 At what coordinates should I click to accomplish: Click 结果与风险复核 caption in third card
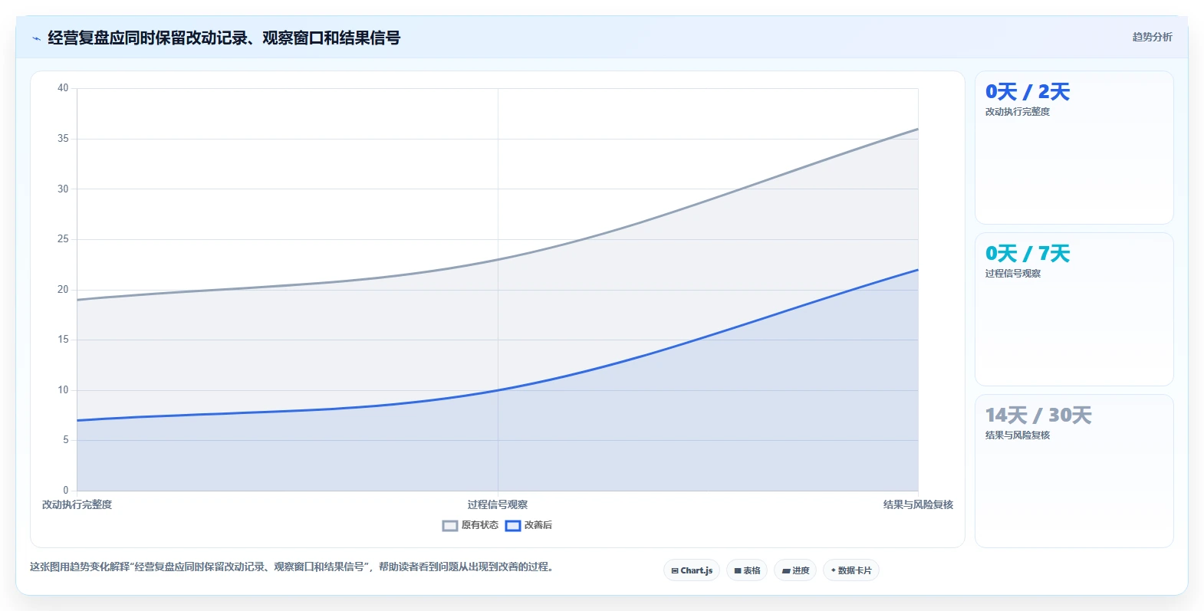click(1018, 435)
